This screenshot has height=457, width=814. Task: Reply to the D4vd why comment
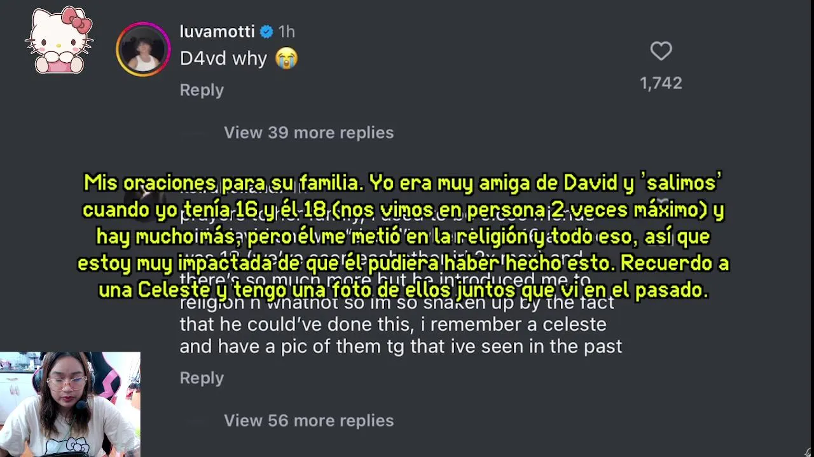pyautogui.click(x=202, y=90)
